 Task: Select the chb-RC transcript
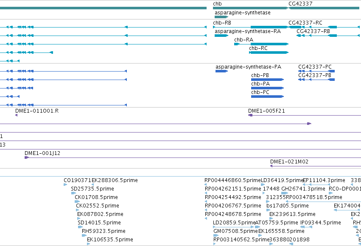tap(269, 53)
